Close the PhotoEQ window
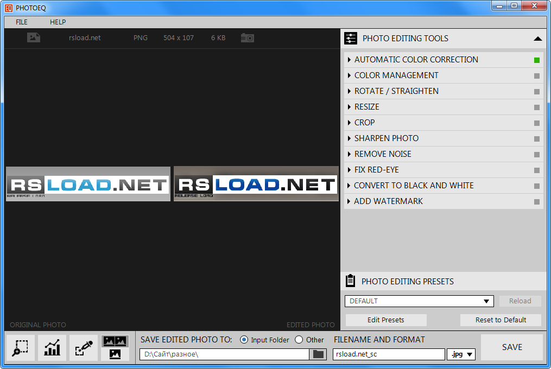Screen dimensions: 551x369 click(x=535, y=6)
